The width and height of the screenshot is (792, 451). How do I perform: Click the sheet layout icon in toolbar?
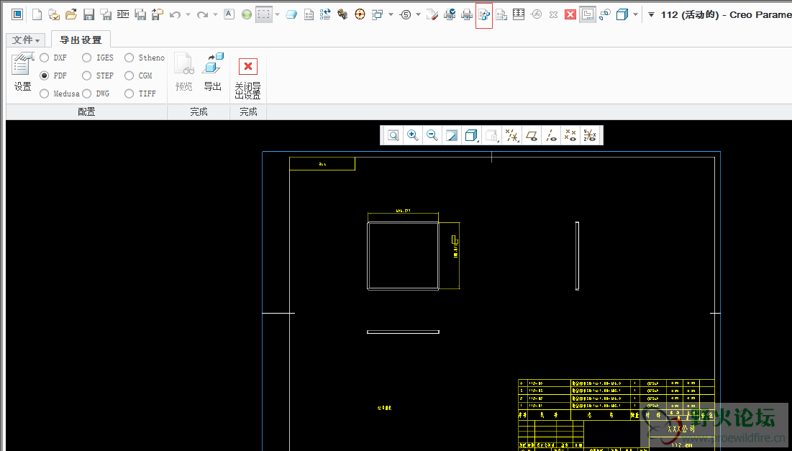(587, 14)
